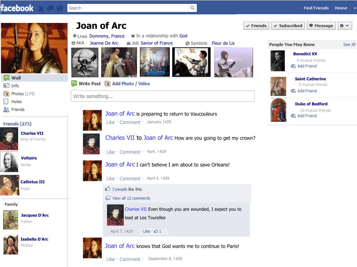
Task: Click Find Friends in top navigation
Action: pos(316,8)
